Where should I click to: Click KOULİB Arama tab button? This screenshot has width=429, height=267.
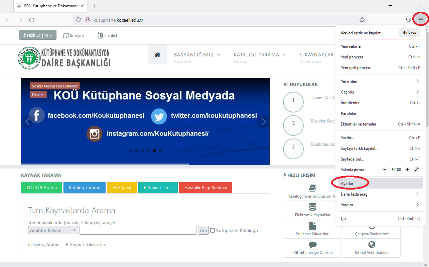(41, 188)
